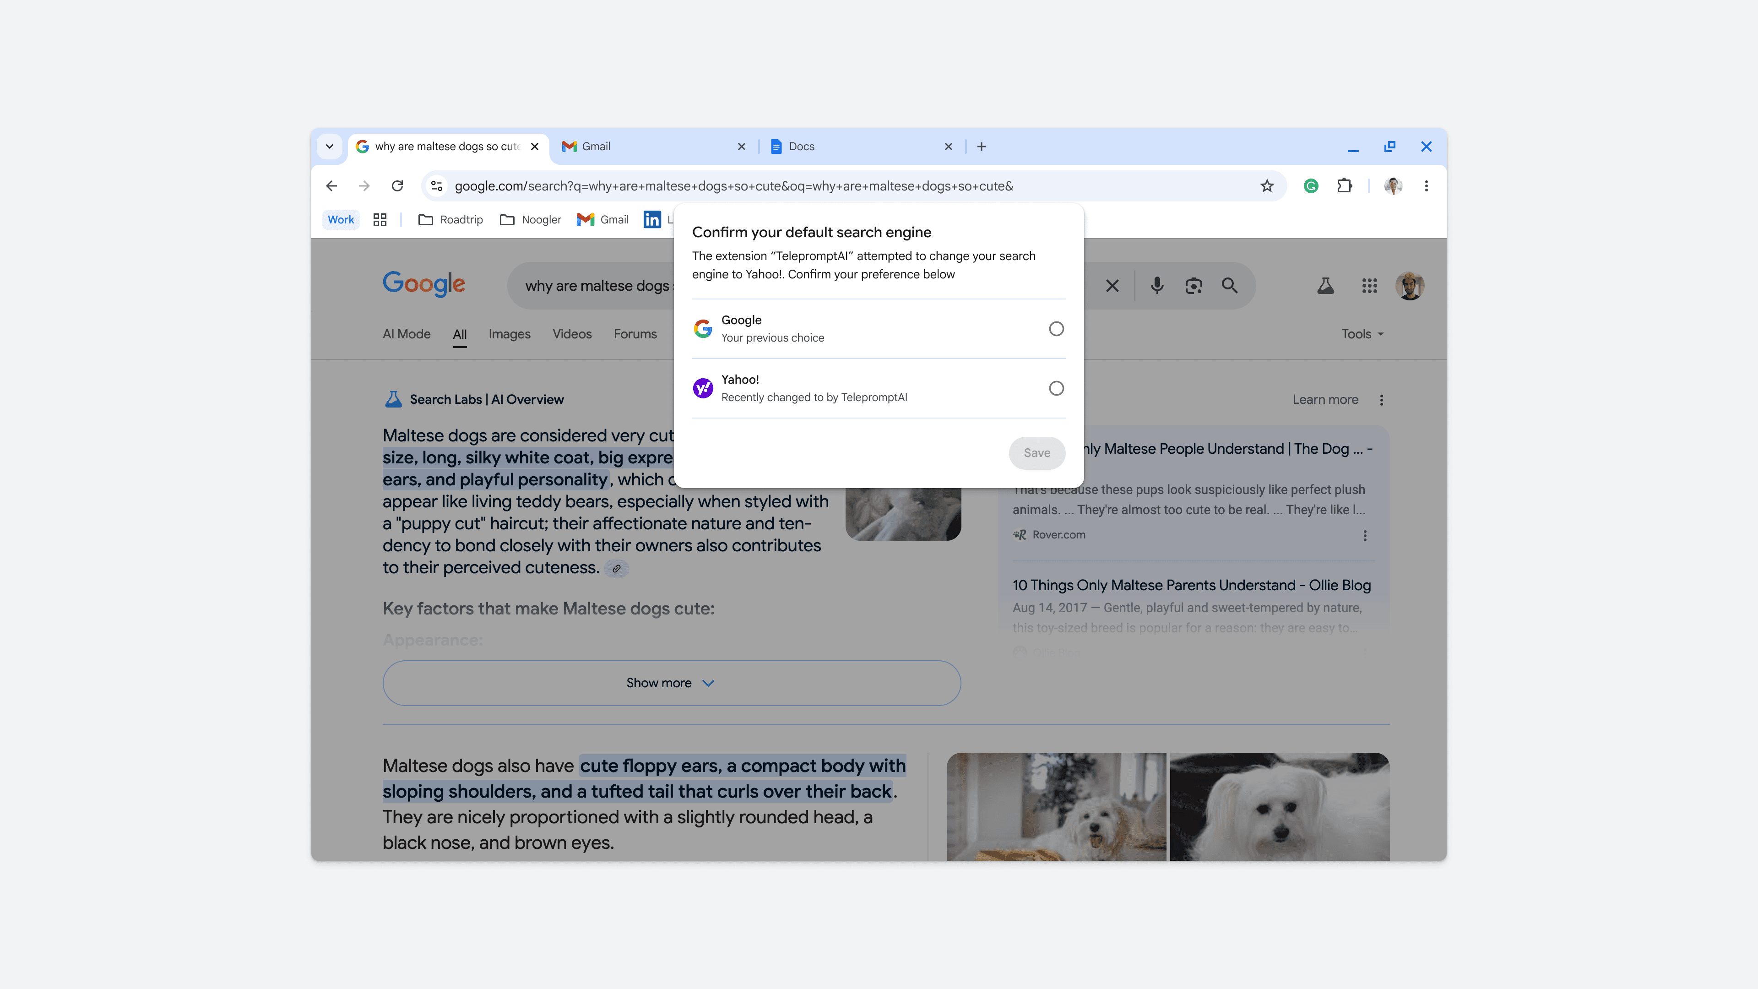Click the voice search microphone icon
Viewport: 1758px width, 989px height.
pos(1157,285)
